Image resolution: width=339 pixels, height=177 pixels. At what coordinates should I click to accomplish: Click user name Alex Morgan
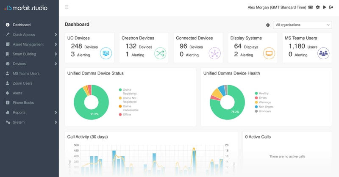(x=258, y=7)
